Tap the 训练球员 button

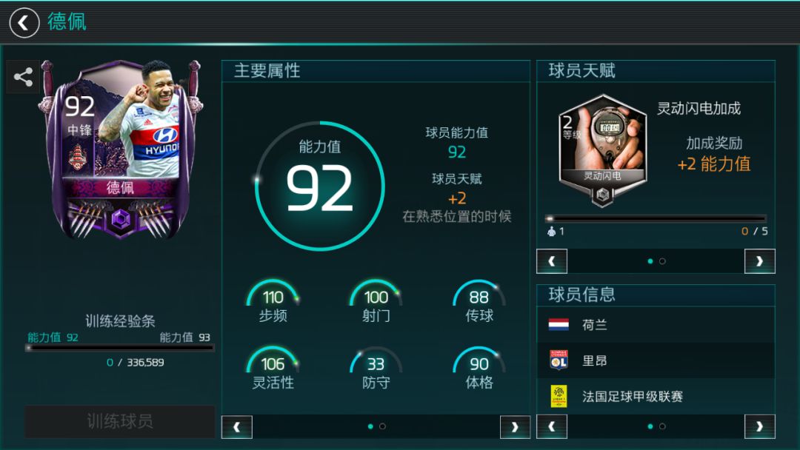point(120,421)
